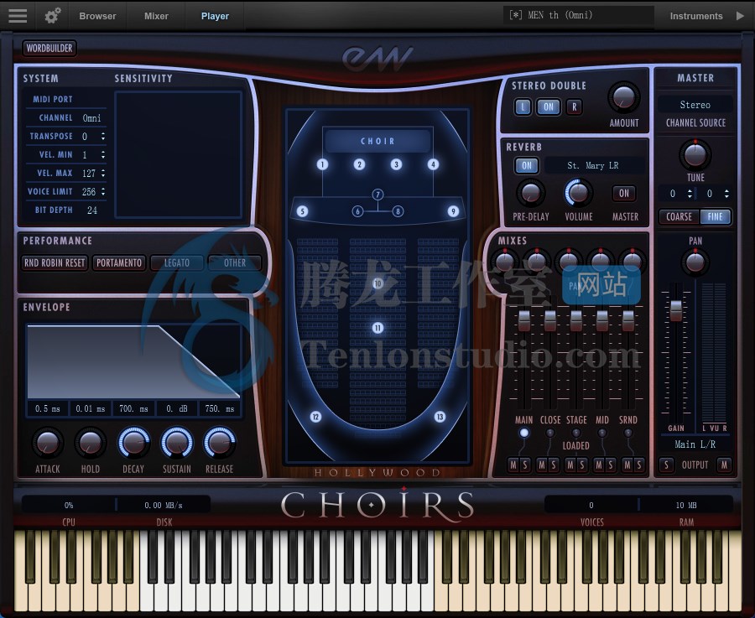
Task: Open the WordBuilder panel
Action: (49, 48)
